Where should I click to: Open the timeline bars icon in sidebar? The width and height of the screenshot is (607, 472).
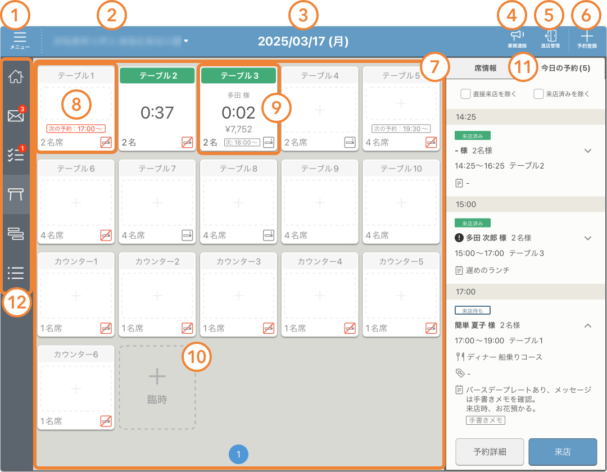(x=16, y=234)
